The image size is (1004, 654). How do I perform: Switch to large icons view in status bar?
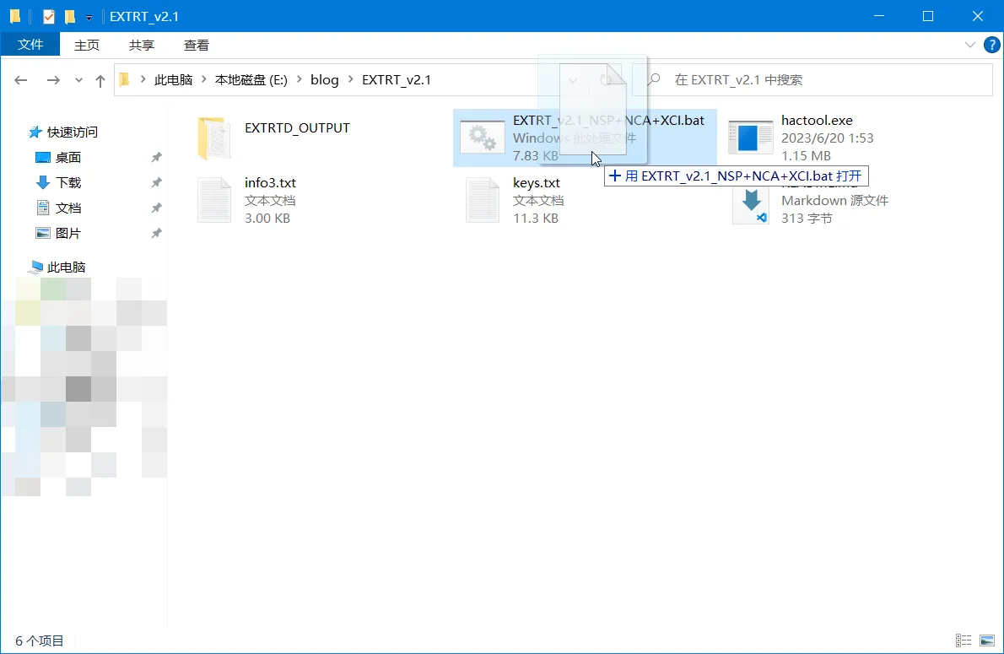[986, 641]
